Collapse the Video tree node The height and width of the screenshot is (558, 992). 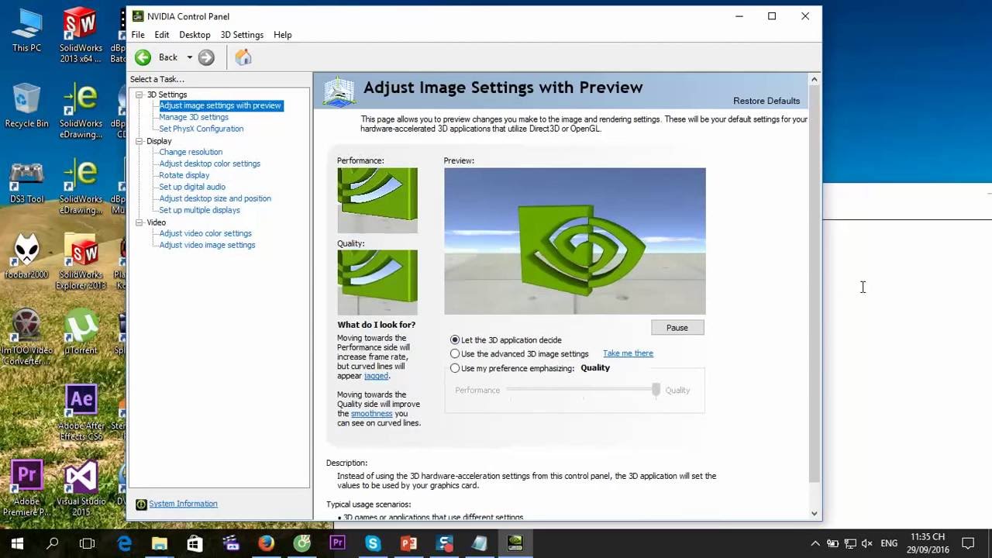139,222
